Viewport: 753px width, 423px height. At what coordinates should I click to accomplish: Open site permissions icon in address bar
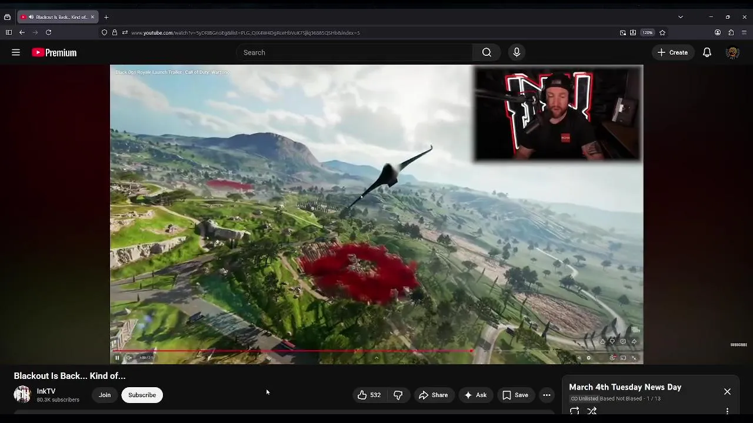click(x=125, y=32)
